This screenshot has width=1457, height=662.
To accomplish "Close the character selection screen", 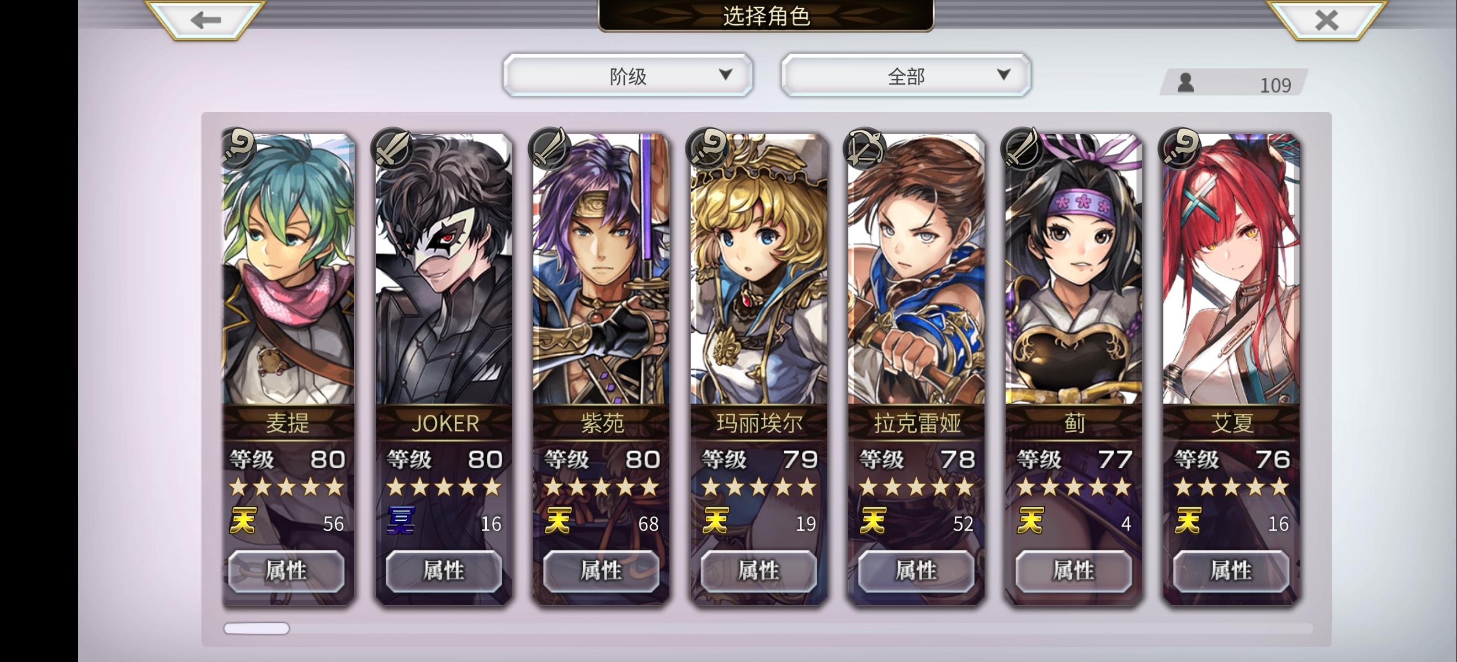I will pyautogui.click(x=1326, y=20).
